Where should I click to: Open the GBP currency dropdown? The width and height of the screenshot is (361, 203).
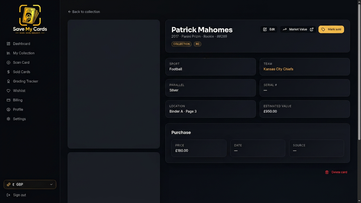[30, 184]
